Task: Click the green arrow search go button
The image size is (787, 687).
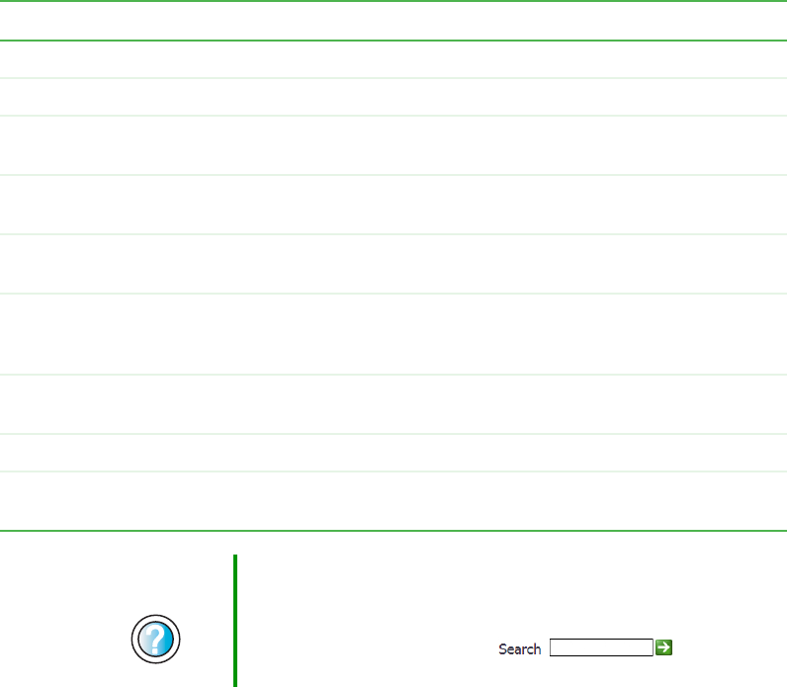Action: 663,647
